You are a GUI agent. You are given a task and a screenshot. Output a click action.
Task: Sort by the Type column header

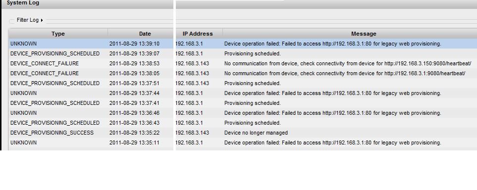58,34
